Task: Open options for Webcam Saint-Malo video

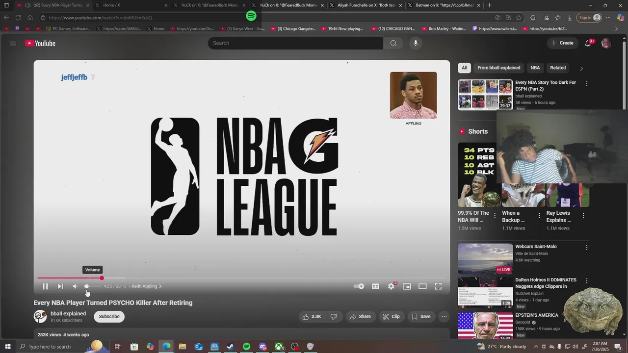Action: 586,248
